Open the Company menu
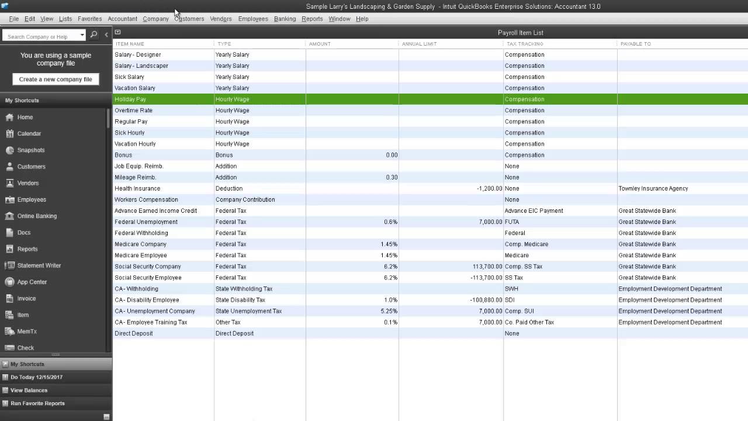This screenshot has height=421, width=748. (156, 19)
